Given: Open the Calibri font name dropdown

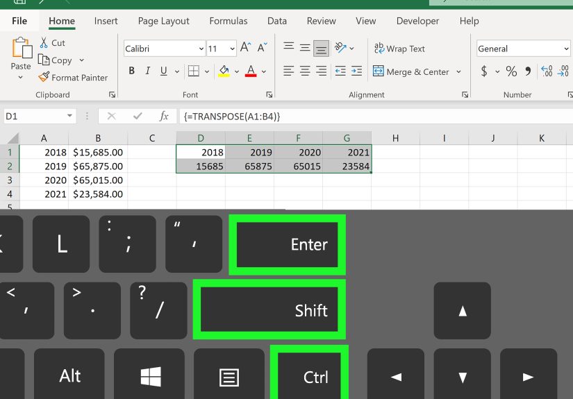Looking at the screenshot, I should pyautogui.click(x=201, y=49).
